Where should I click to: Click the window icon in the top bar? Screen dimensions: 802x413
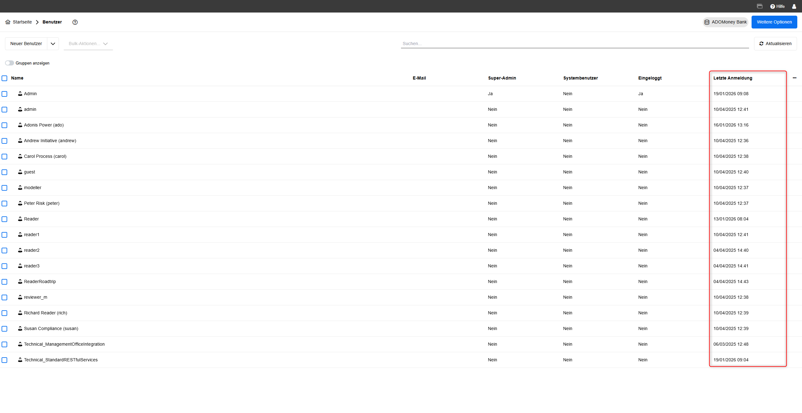coord(760,6)
